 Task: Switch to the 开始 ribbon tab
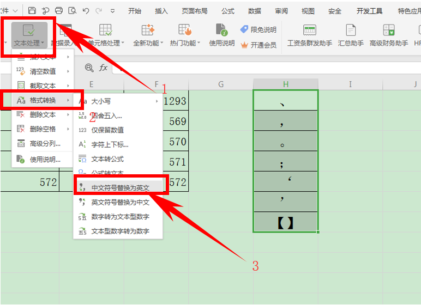[135, 11]
